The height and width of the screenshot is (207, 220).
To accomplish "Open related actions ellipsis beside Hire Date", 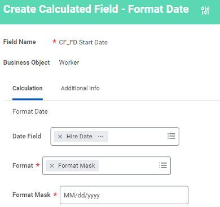I will (x=100, y=136).
